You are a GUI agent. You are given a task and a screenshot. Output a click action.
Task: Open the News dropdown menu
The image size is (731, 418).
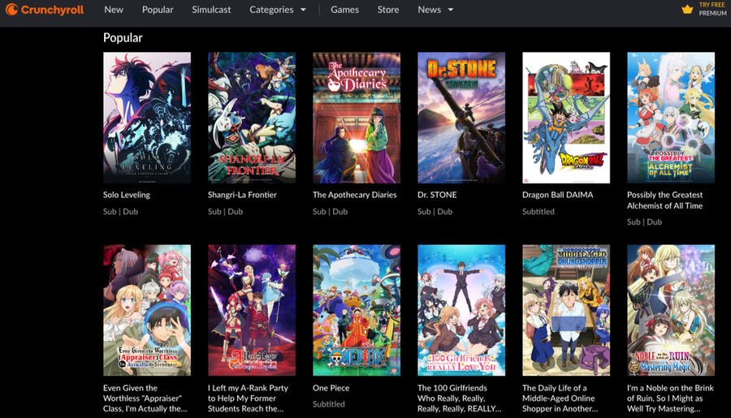tap(435, 10)
